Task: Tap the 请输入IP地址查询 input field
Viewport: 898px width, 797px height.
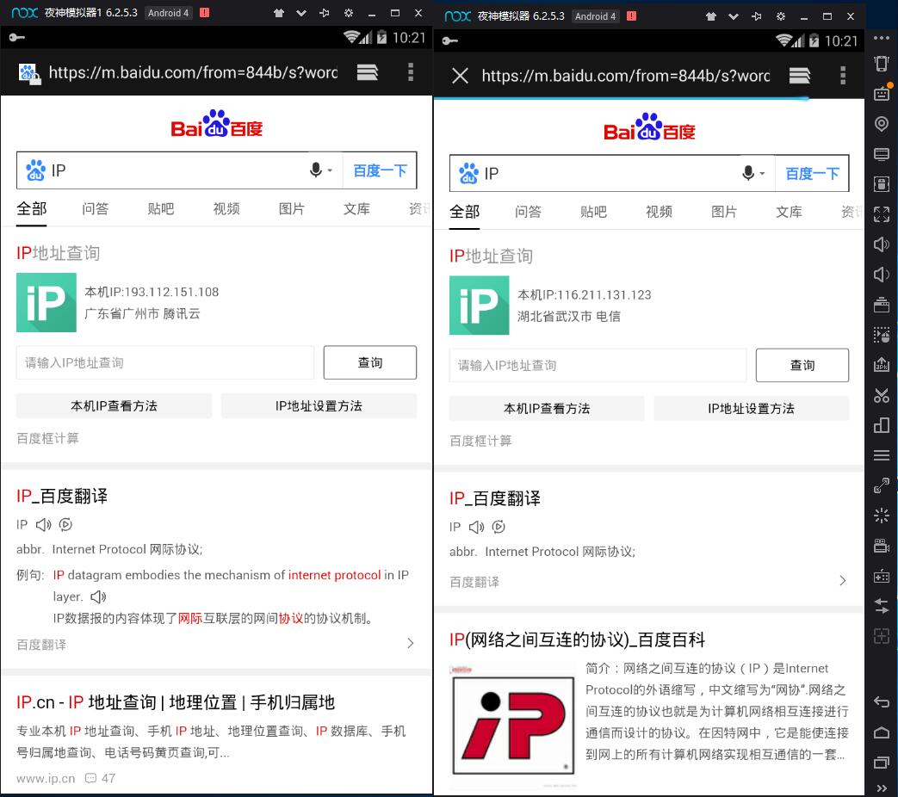Action: (x=164, y=362)
